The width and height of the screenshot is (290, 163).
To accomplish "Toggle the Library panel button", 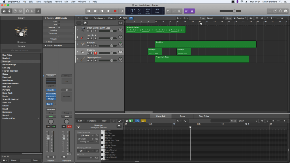I will tap(4, 11).
